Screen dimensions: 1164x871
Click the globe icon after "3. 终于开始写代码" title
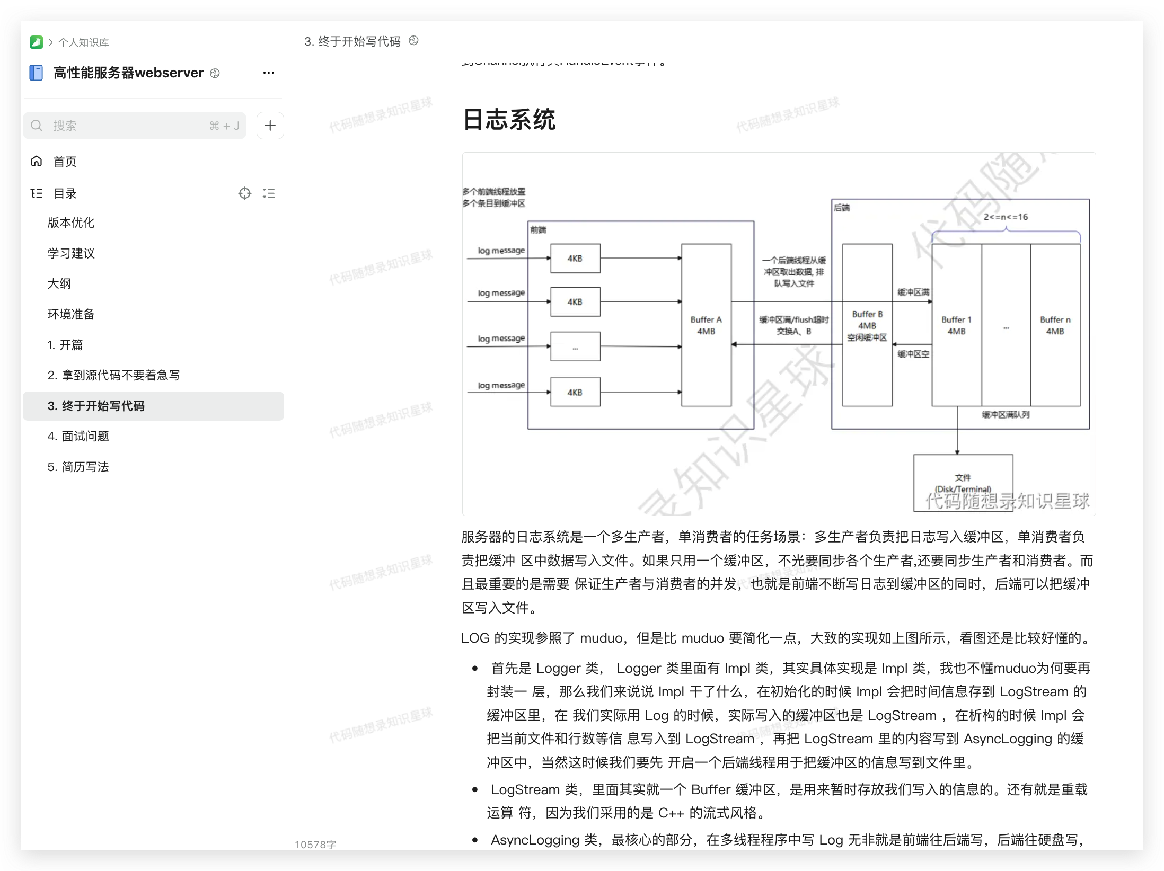click(x=414, y=41)
